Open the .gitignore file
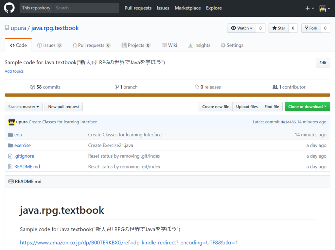Image resolution: width=335 pixels, height=250 pixels. [x=24, y=156]
